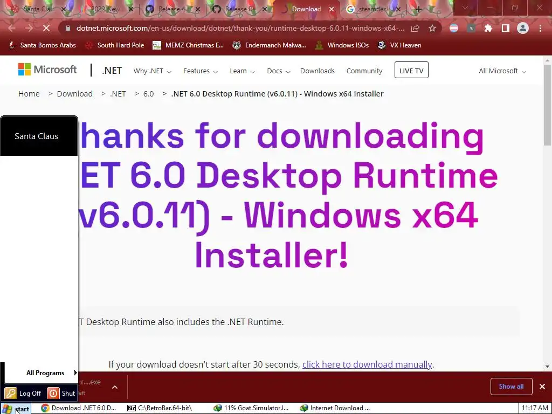Bookmark this page with the star
552x414 pixels.
432,28
